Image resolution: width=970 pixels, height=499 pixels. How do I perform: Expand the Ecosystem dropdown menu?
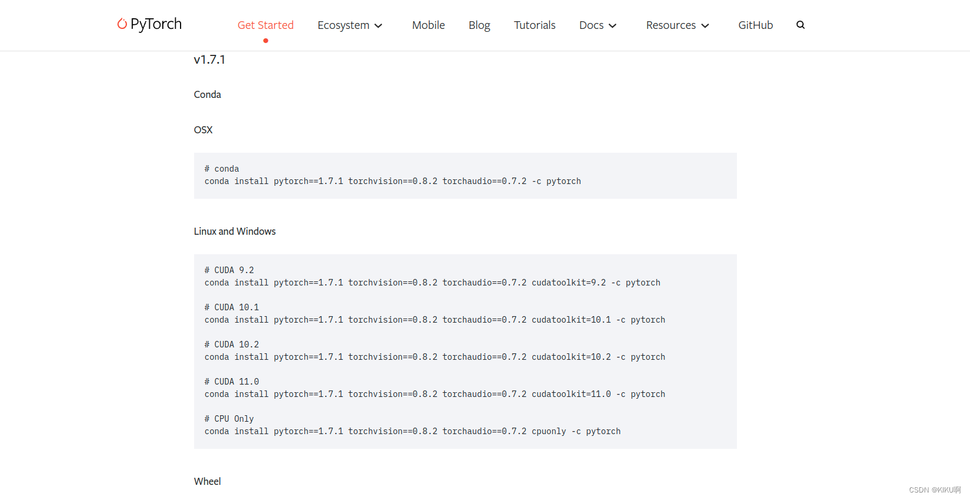[x=350, y=25]
